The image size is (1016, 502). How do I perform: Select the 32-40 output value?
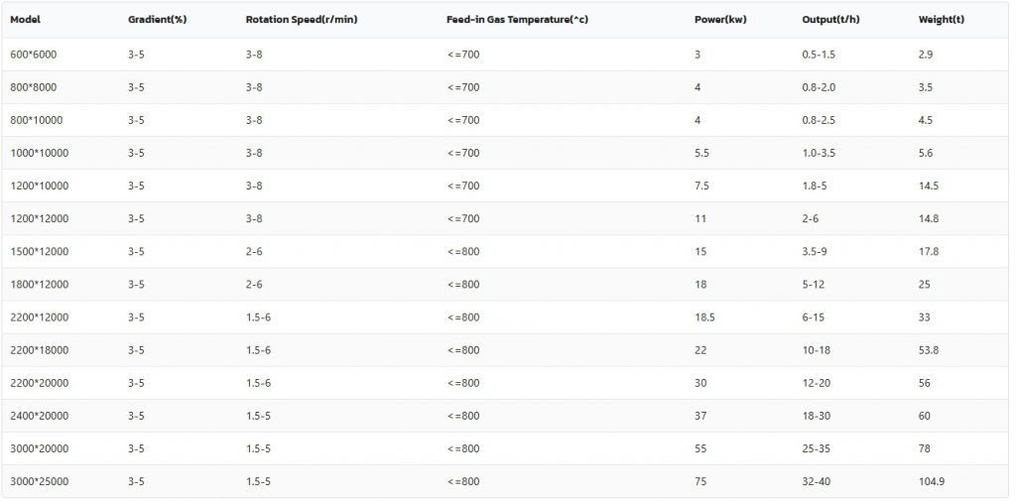817,482
